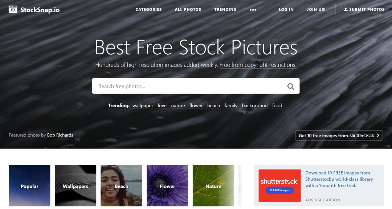Open the Categories menu

point(148,9)
